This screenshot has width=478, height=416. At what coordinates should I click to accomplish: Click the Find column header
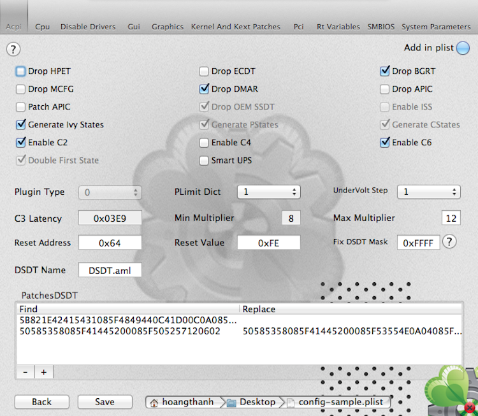pyautogui.click(x=128, y=309)
